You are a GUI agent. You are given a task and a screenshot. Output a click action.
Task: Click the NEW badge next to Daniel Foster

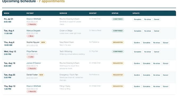pos(41,75)
